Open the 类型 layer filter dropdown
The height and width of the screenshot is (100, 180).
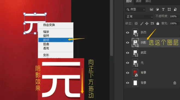click(135, 10)
